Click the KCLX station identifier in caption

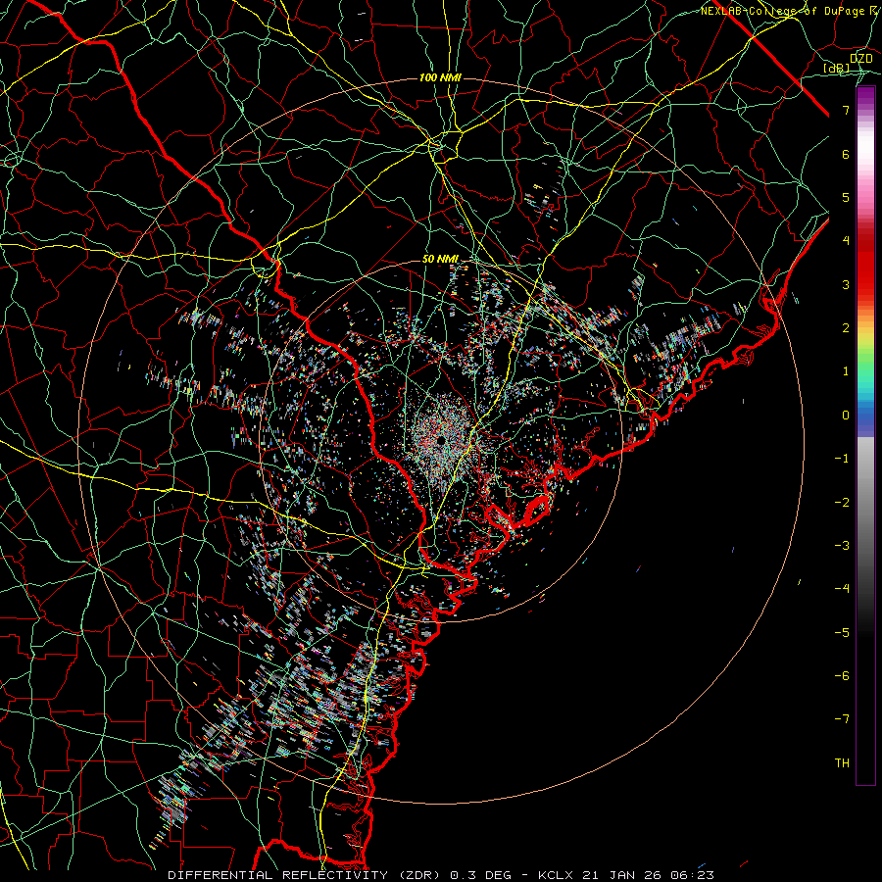pos(556,875)
